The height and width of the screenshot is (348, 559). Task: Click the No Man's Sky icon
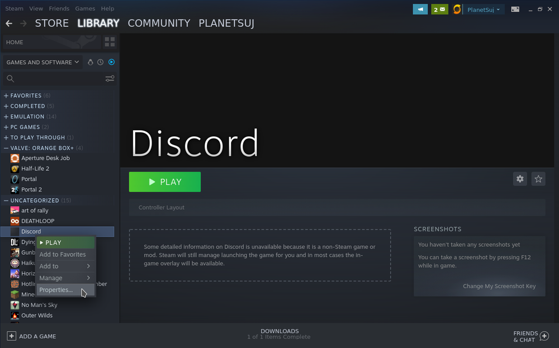click(15, 305)
